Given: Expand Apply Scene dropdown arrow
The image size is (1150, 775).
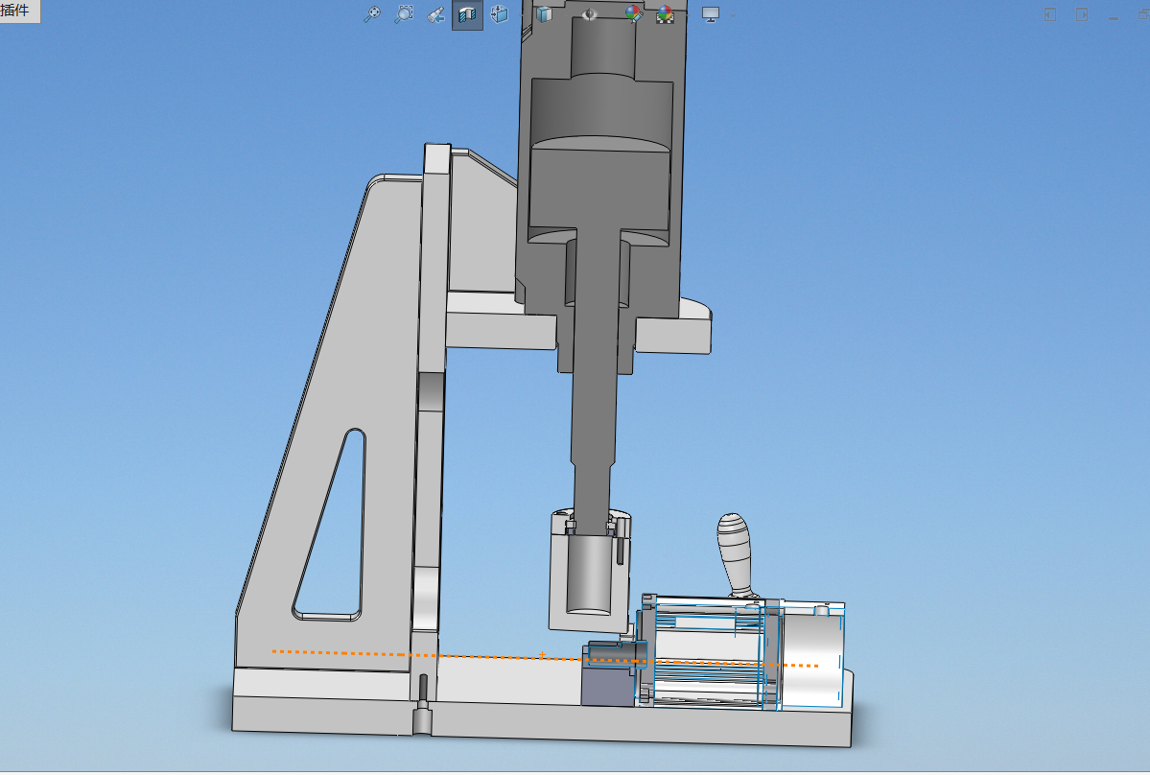Looking at the screenshot, I should [x=687, y=14].
